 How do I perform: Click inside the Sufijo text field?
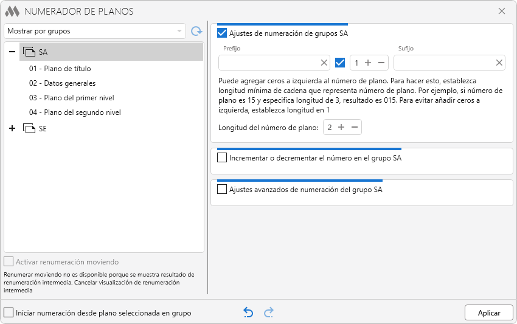pyautogui.click(x=443, y=63)
